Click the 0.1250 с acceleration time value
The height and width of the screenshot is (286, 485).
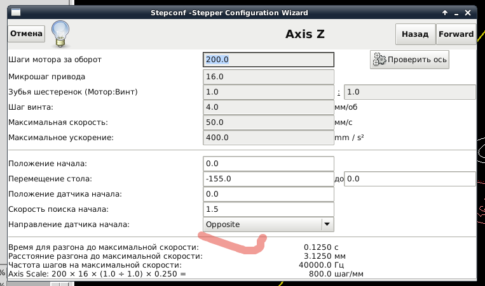point(321,247)
